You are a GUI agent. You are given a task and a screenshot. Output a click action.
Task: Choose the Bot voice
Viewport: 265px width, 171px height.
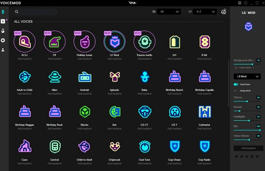click(115, 112)
